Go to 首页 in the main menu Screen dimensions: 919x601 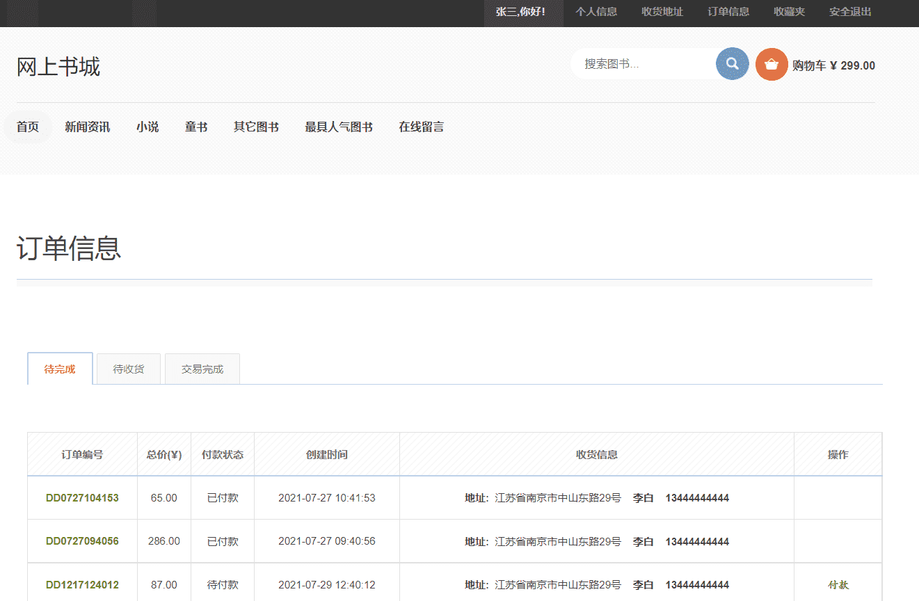(x=28, y=127)
